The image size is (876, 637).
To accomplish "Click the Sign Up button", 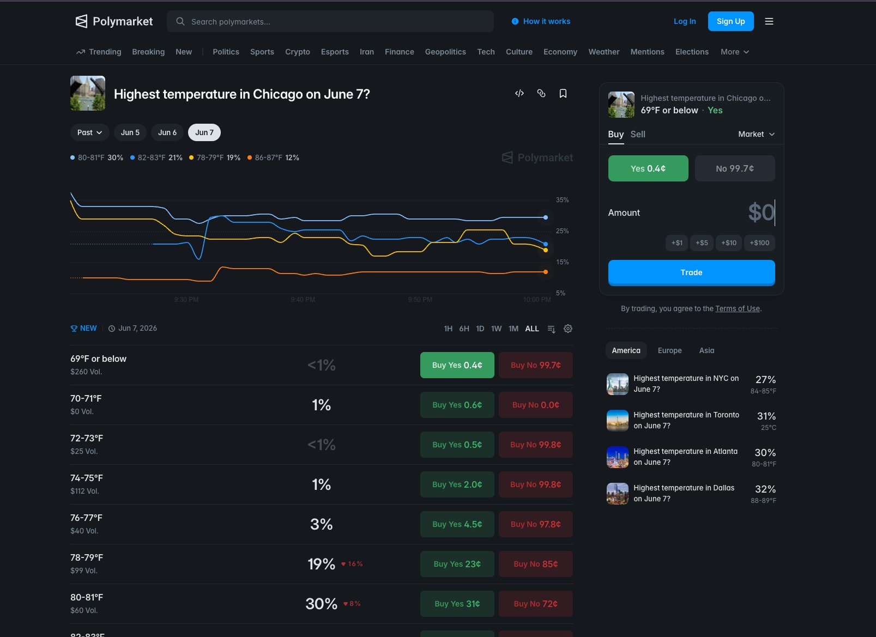I will (731, 21).
